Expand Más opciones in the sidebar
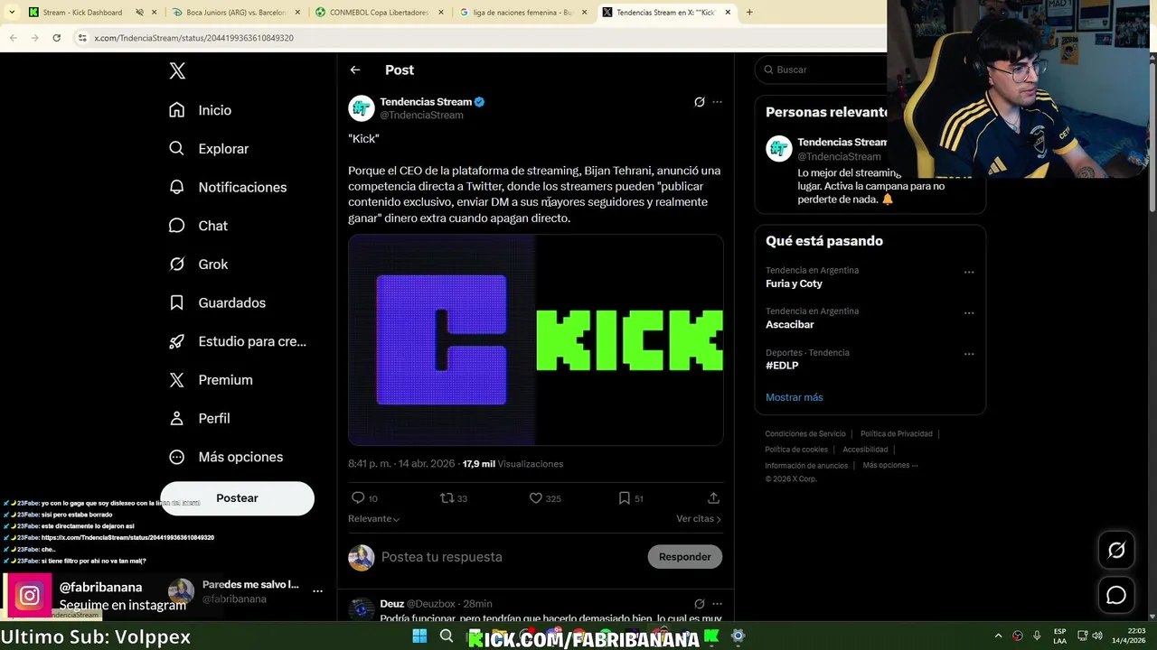Screen dimensions: 1157x650 [226, 457]
